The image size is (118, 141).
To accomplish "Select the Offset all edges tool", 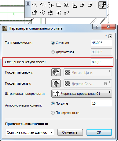I will coord(67,5).
